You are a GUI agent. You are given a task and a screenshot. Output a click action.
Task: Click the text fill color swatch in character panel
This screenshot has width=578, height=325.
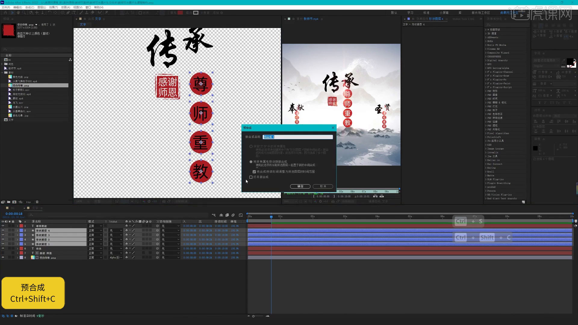pos(570,61)
